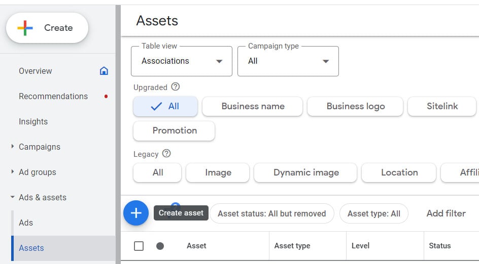Select the checked All chip under Upgraded

pyautogui.click(x=165, y=106)
